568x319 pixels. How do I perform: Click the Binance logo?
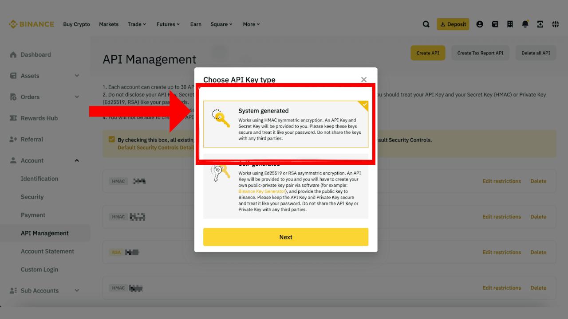[32, 24]
